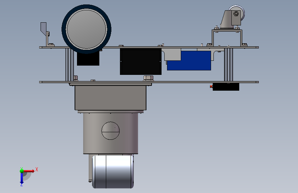Select the large black box at center
Viewport: 298px width, 193px height.
point(141,61)
